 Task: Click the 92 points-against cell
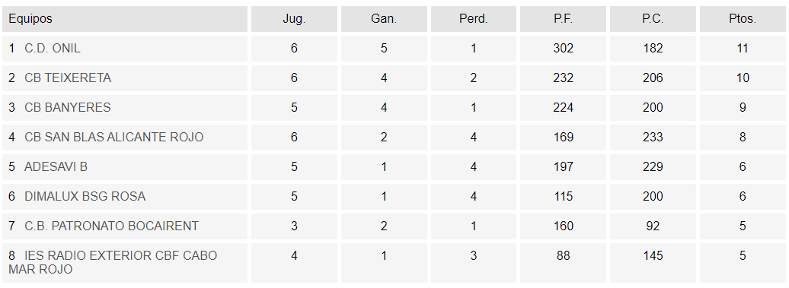pos(653,226)
